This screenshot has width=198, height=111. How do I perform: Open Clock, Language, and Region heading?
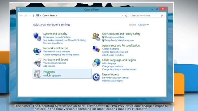(x=119, y=60)
